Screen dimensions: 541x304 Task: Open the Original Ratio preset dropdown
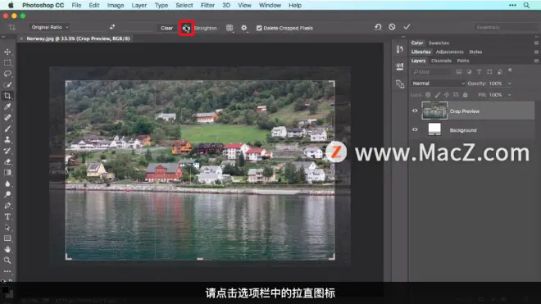(x=50, y=27)
